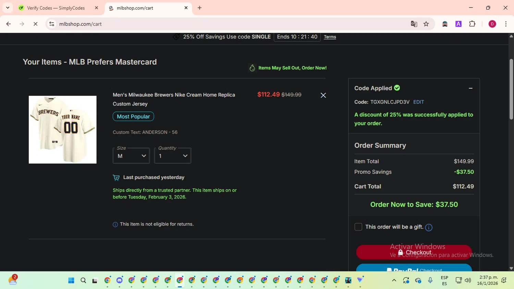Viewport: 514px width, 289px height.
Task: Click the green Code Applied checkmark icon
Action: pos(397,88)
